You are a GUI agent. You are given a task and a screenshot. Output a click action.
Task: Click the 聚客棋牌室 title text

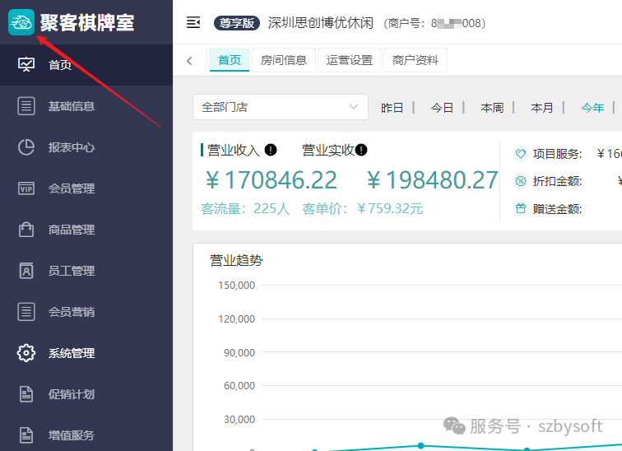(87, 22)
